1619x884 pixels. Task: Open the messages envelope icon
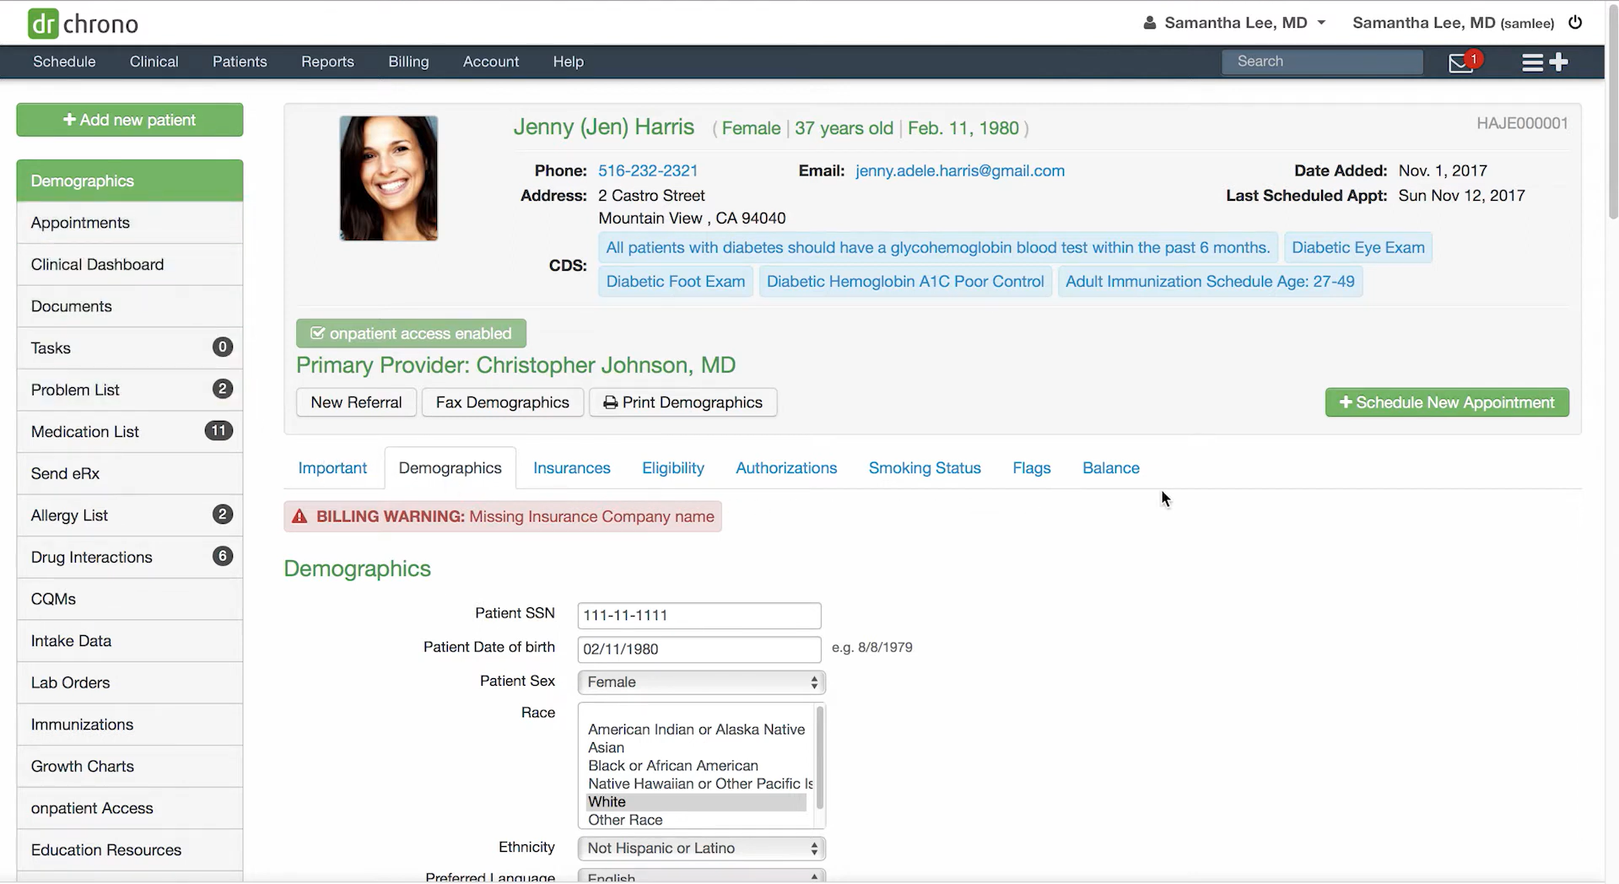[1460, 63]
